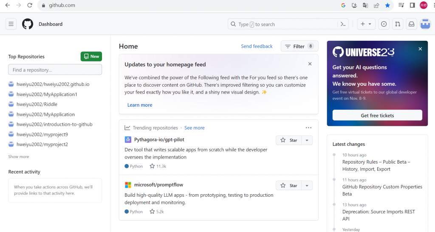
Task: Open the Filter menu for the feed
Action: pyautogui.click(x=299, y=46)
